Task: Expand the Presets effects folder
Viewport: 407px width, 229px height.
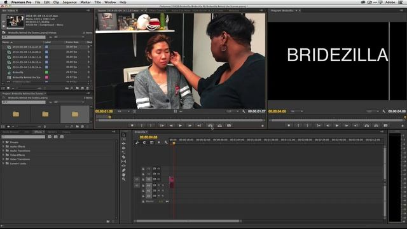Action: click(x=3, y=142)
